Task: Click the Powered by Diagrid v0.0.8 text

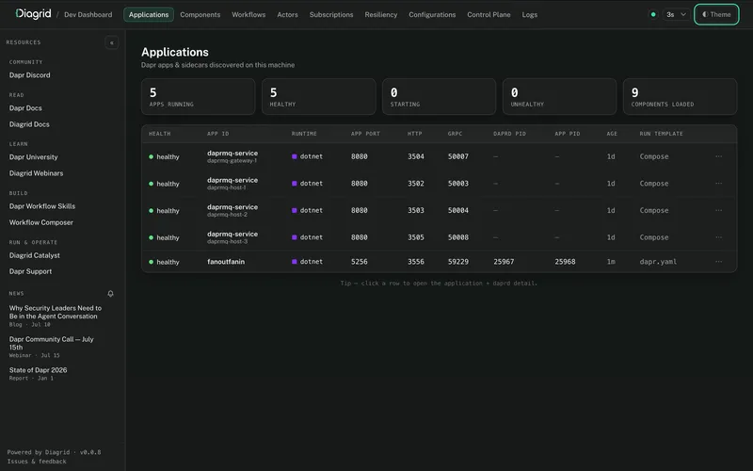Action: pyautogui.click(x=54, y=452)
